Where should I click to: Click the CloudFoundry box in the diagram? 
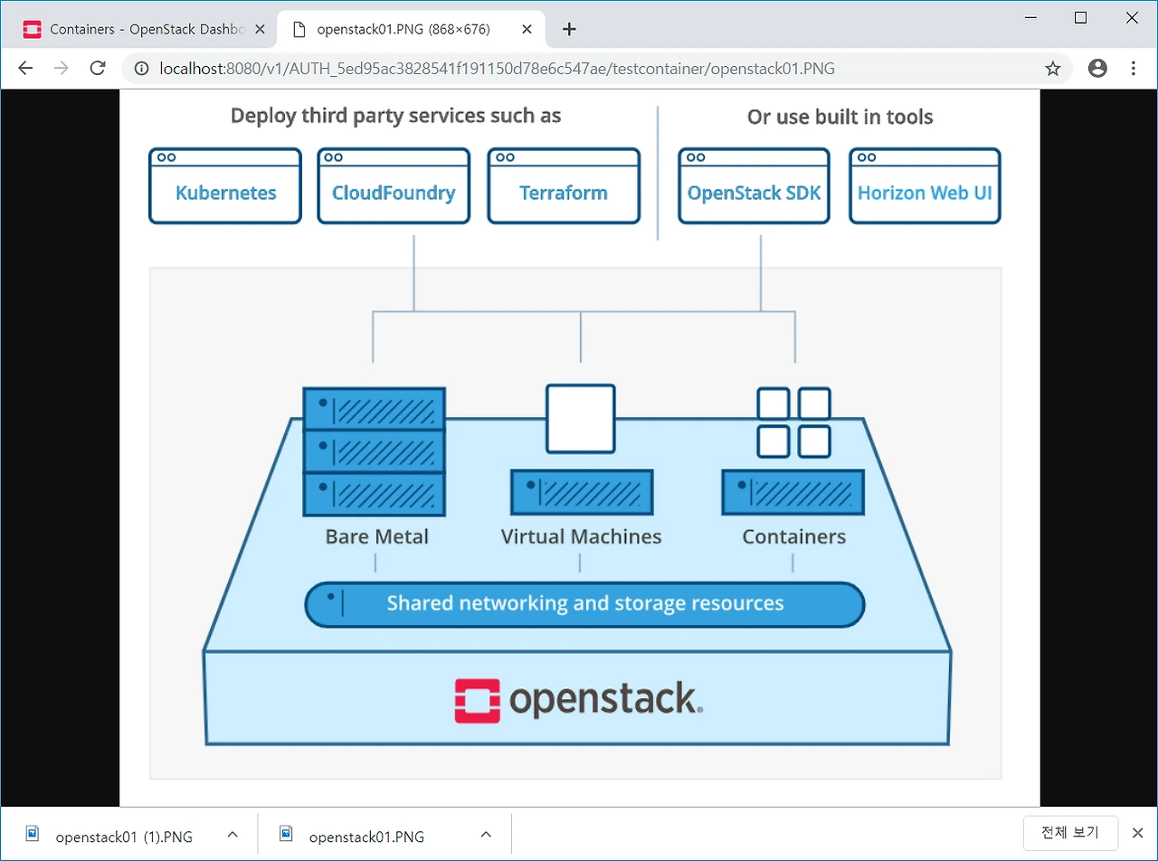394,185
